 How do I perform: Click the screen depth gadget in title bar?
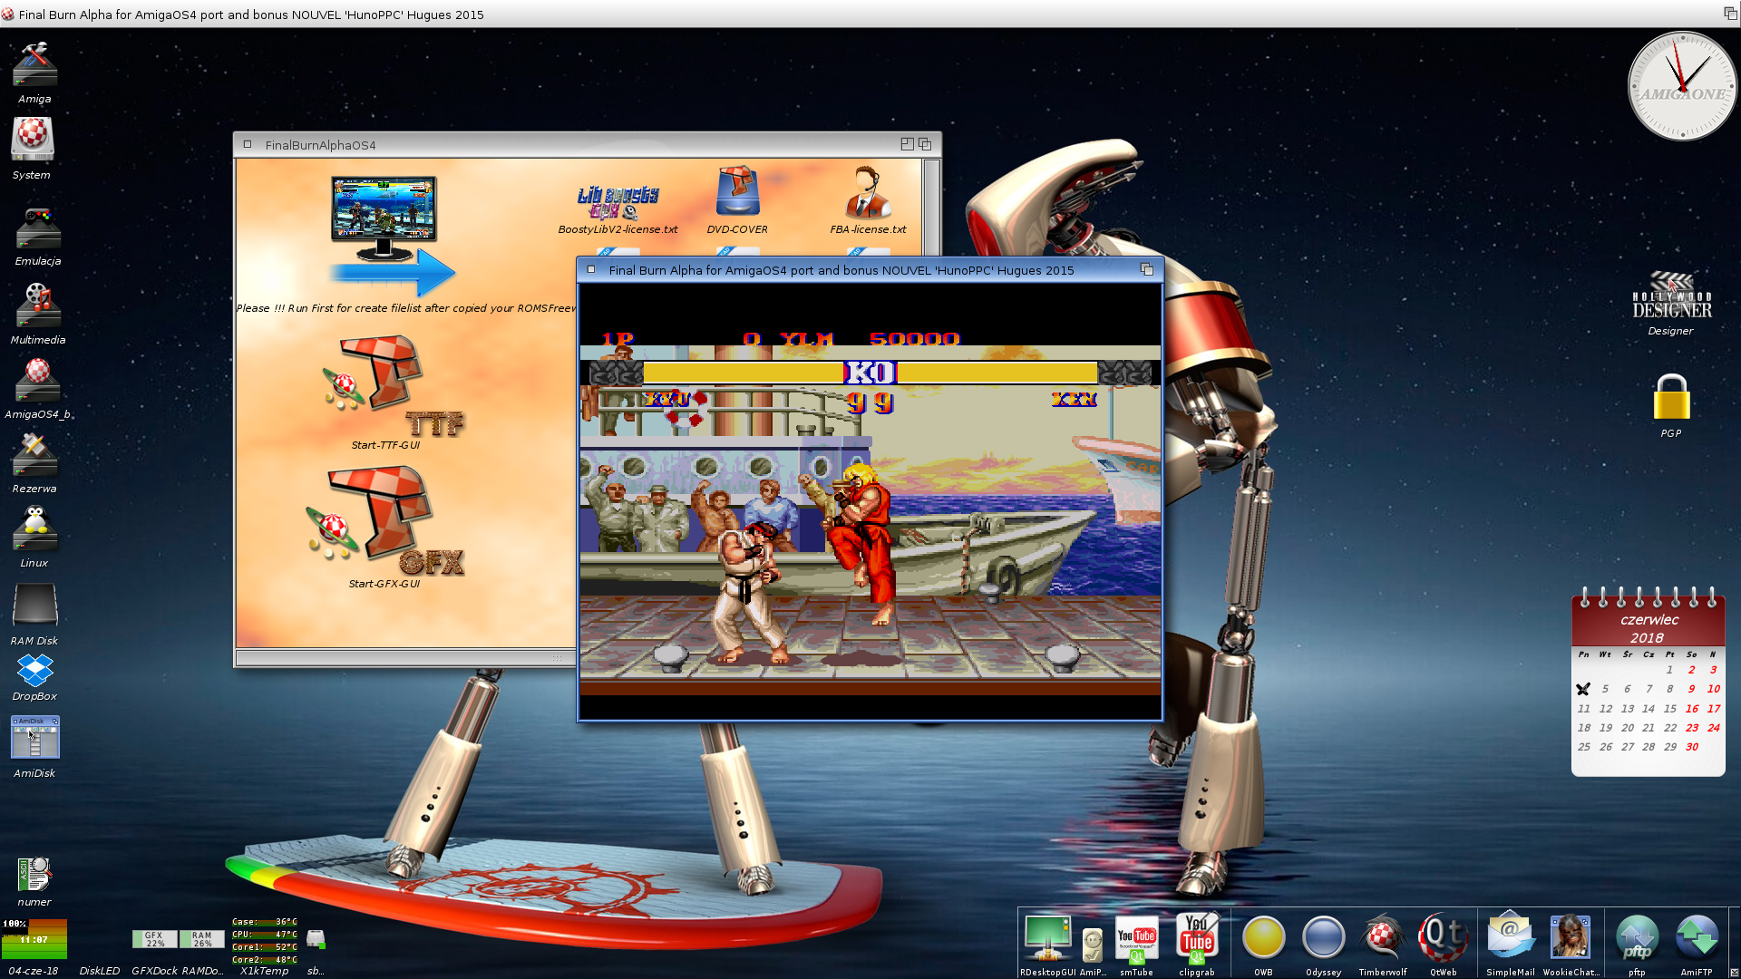coord(1730,14)
